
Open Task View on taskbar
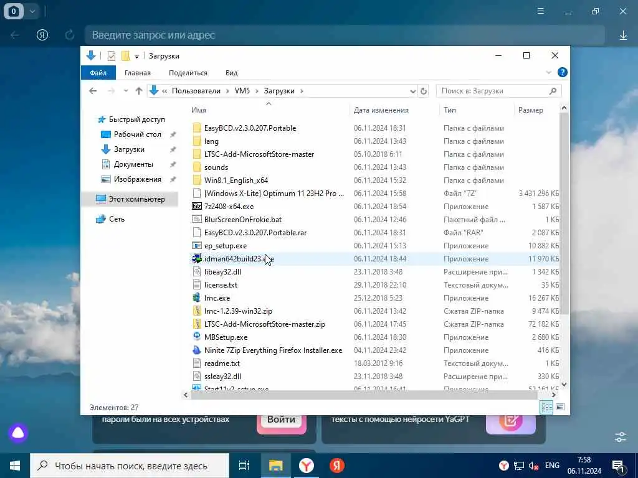coord(244,466)
